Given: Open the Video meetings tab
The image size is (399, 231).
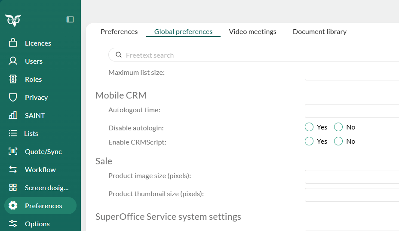Looking at the screenshot, I should pos(252,31).
